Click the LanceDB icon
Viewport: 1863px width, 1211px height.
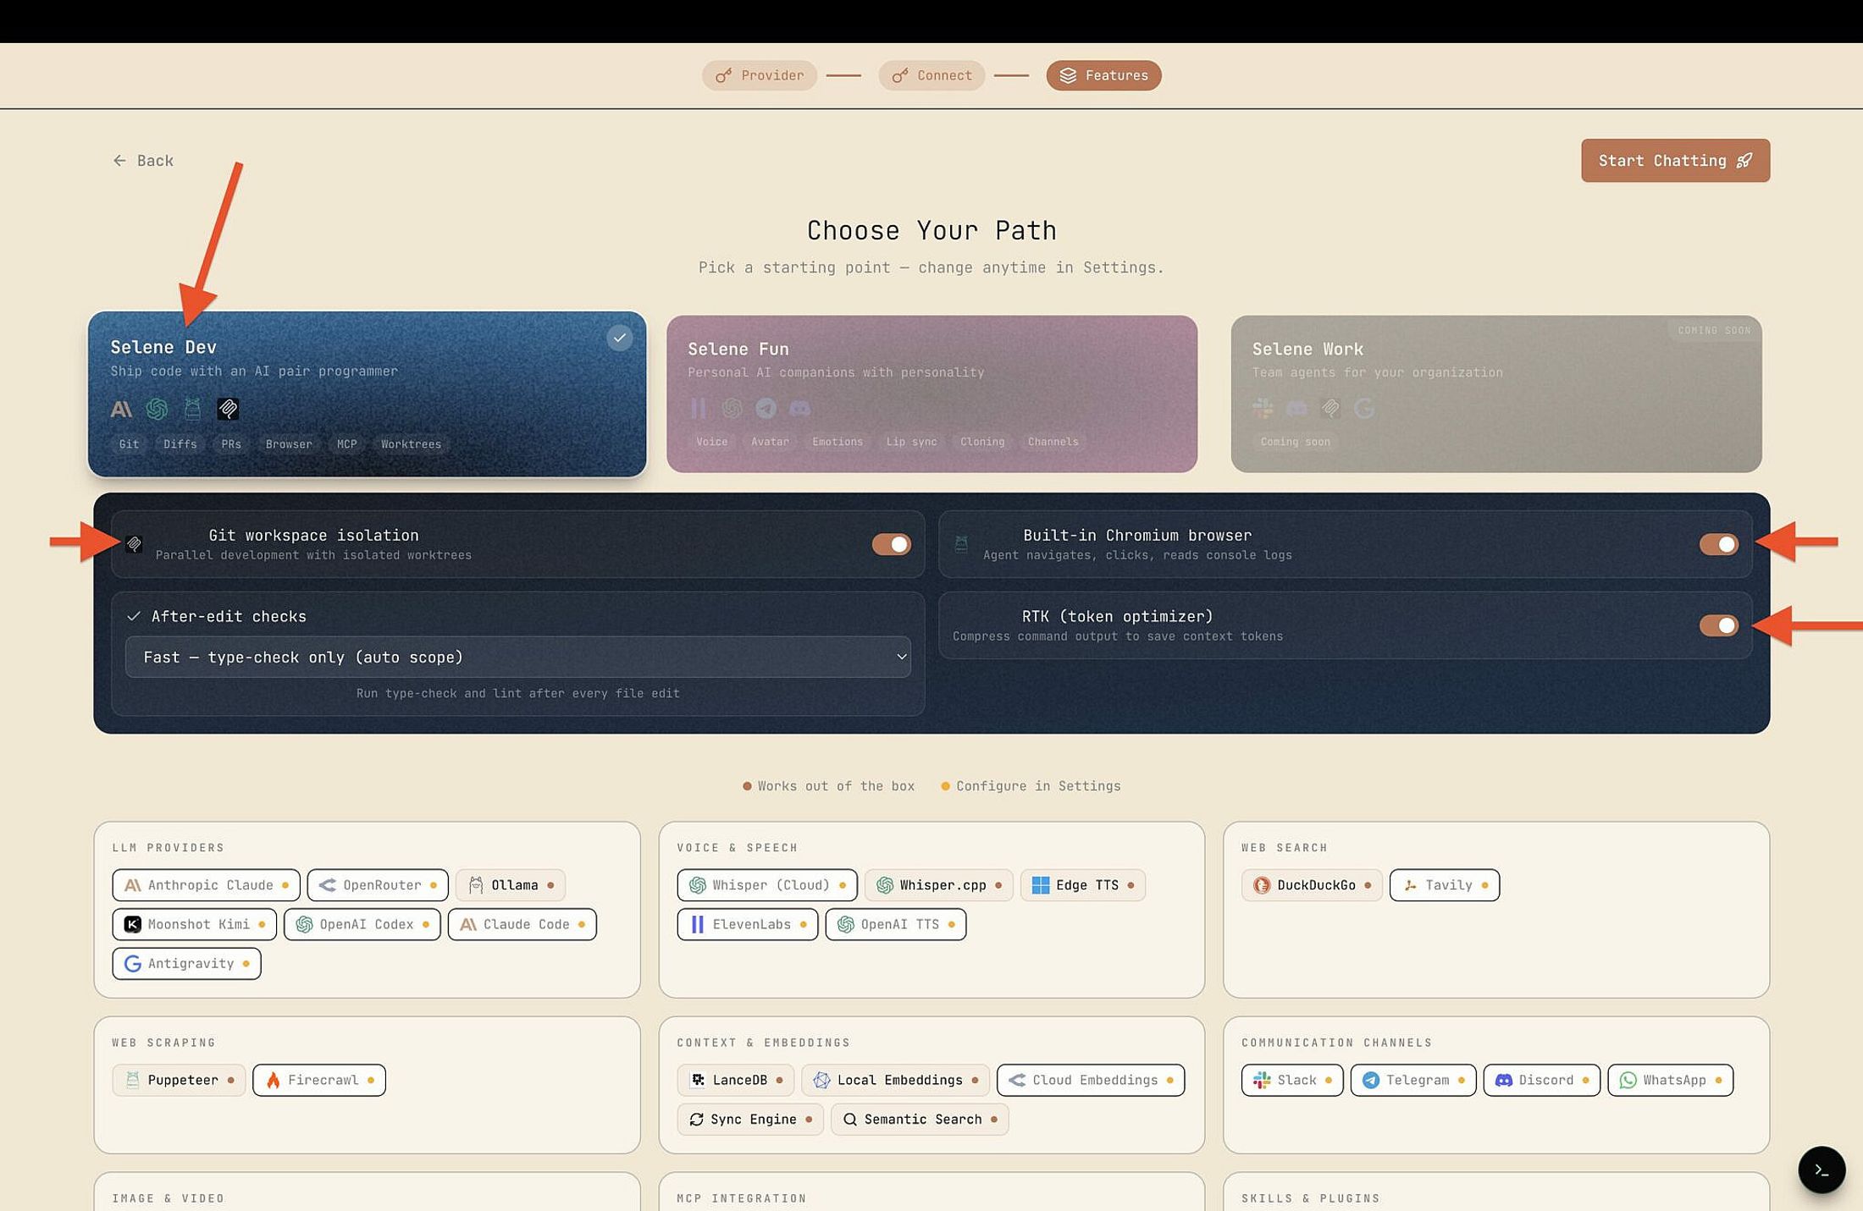(x=698, y=1080)
